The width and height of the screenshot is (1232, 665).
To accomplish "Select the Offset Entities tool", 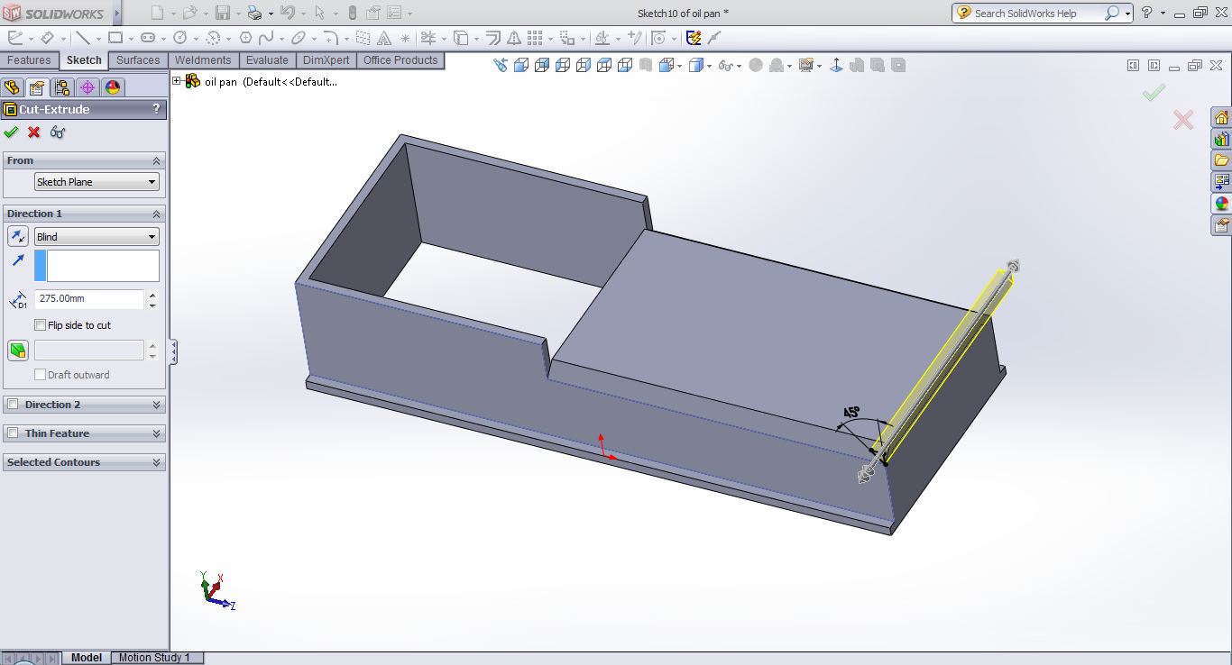I will click(493, 38).
